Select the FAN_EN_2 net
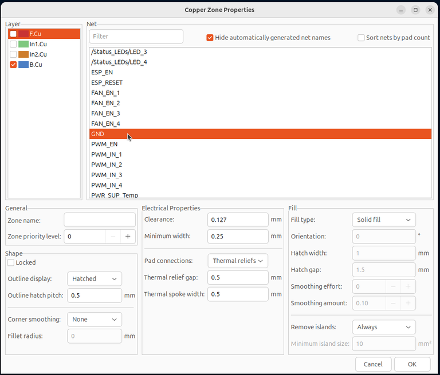 pyautogui.click(x=261, y=103)
